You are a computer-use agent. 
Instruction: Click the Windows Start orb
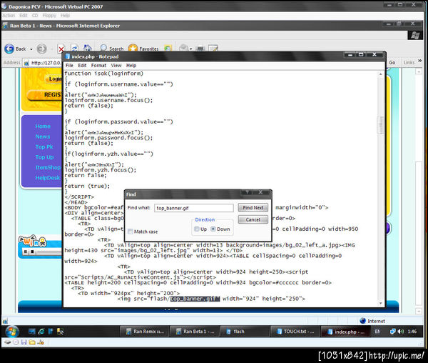12,332
